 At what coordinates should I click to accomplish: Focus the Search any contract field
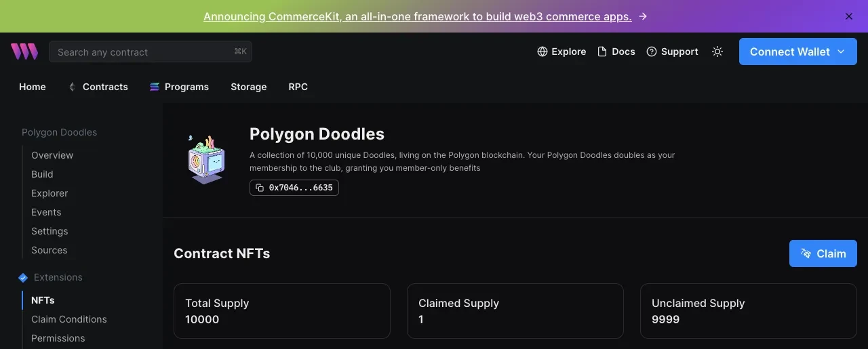151,52
